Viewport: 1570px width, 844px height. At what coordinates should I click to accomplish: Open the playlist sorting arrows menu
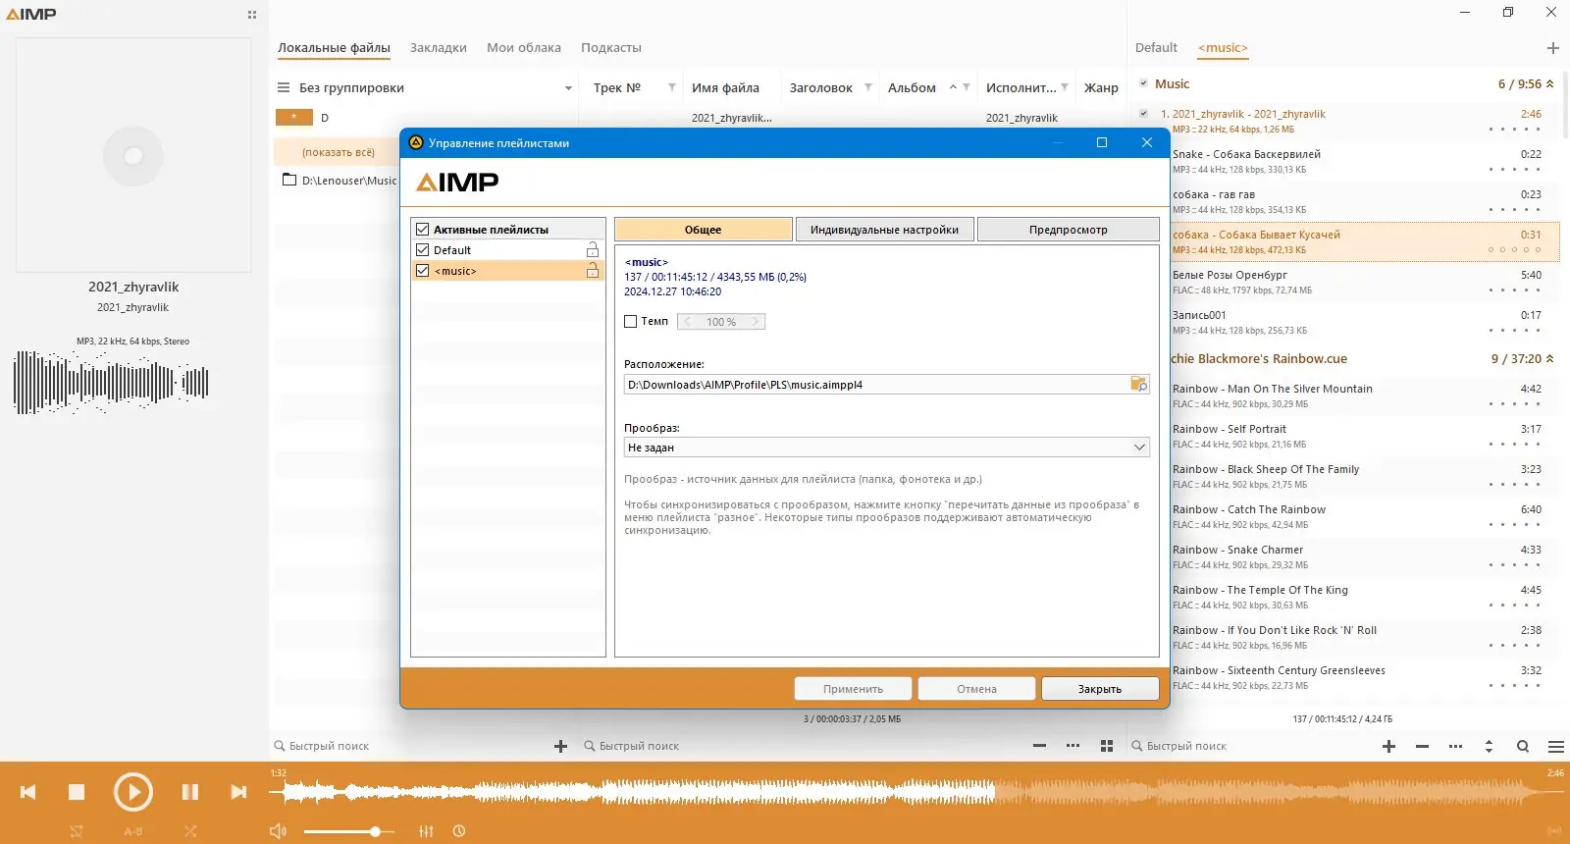[1489, 746]
